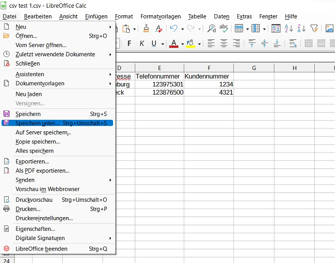Click the Merge cells icon
The image size is (335, 263).
[308, 43]
